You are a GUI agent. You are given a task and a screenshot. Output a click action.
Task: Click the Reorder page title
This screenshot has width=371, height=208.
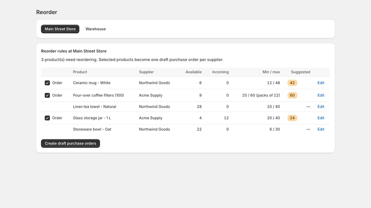coord(47,12)
